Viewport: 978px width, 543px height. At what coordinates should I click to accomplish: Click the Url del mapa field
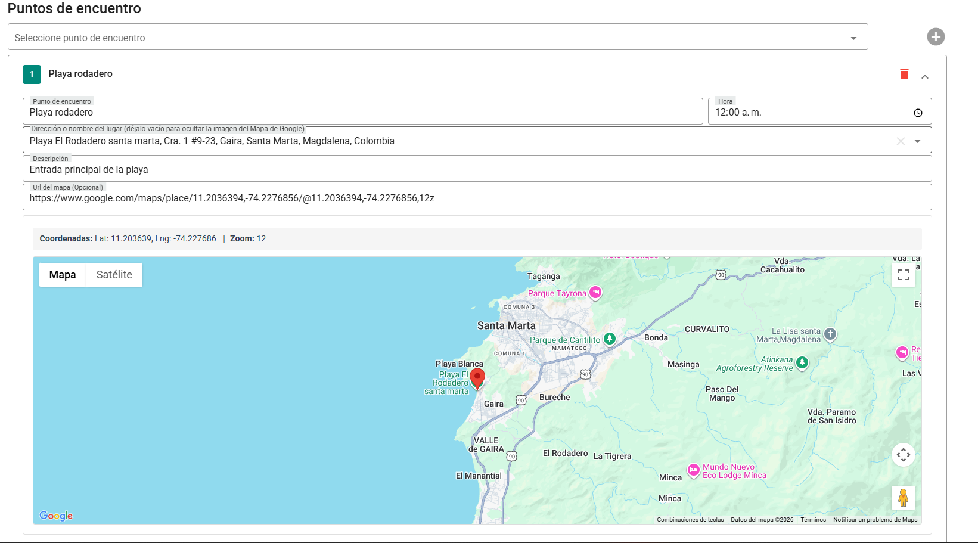[x=477, y=198]
